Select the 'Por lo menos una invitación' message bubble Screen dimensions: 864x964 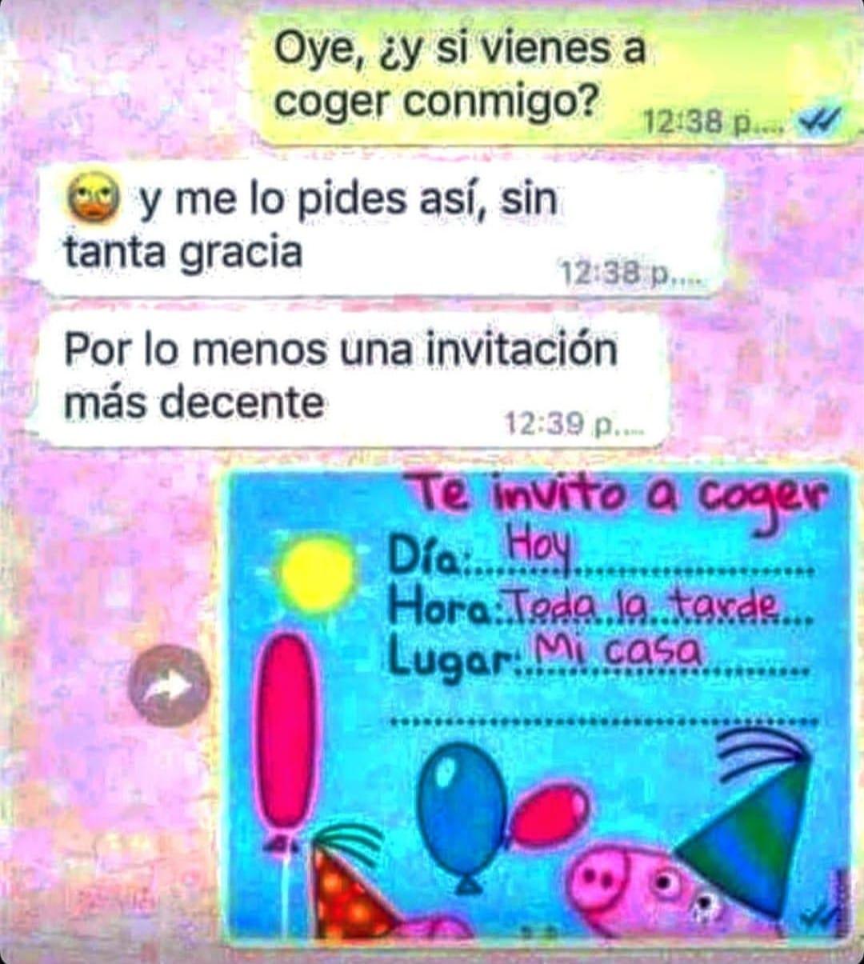point(352,378)
